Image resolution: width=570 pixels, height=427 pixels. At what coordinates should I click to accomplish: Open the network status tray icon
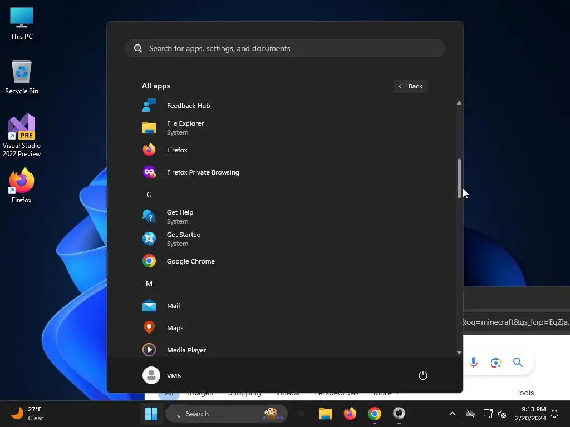pos(488,414)
